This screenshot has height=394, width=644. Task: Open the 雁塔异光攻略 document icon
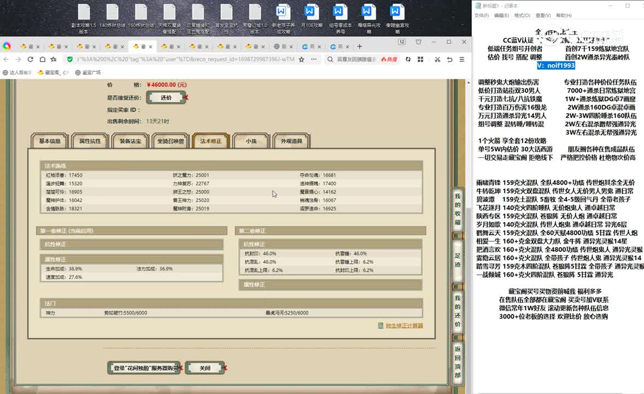368,19
